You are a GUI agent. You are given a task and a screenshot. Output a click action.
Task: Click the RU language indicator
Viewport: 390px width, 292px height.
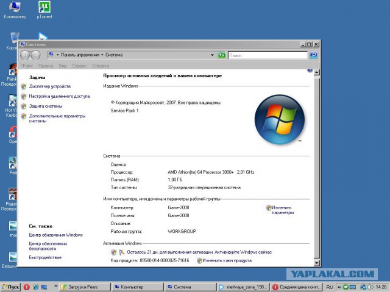tap(330, 287)
